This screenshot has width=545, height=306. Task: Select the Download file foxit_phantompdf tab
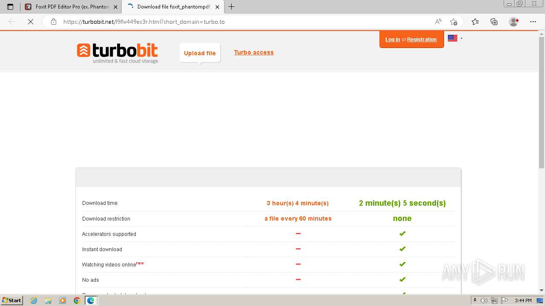click(173, 7)
